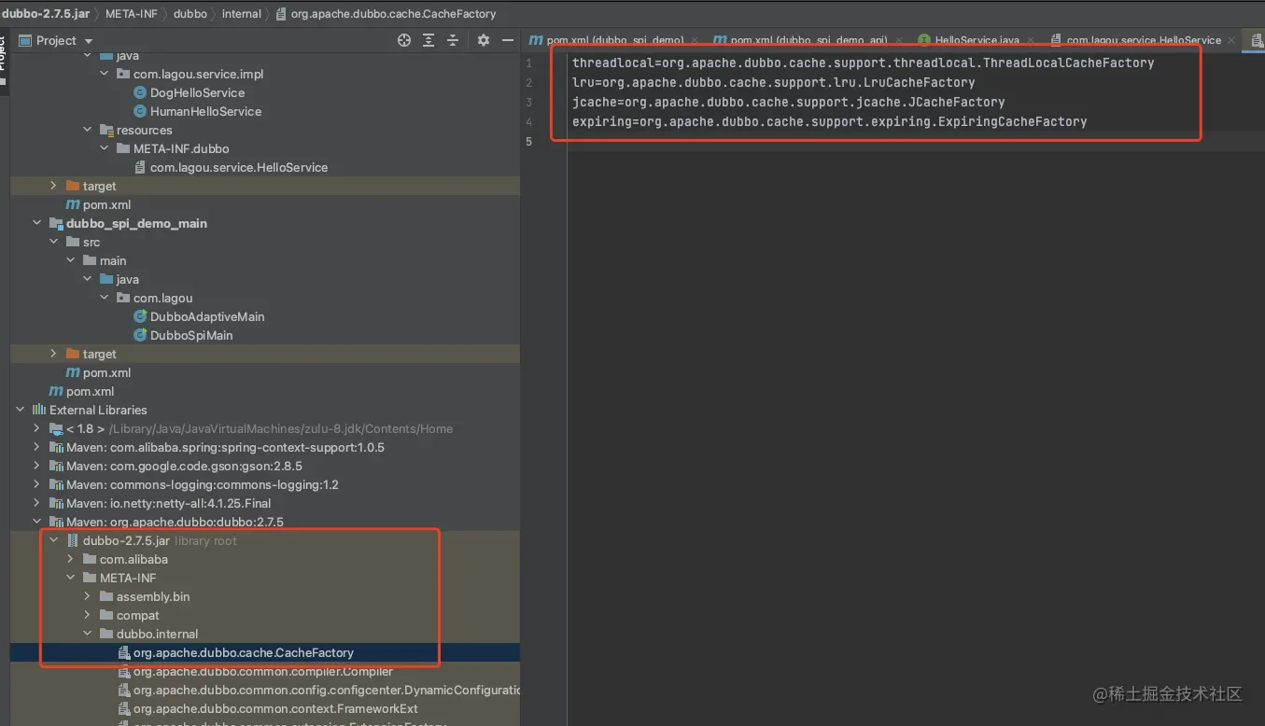Collapse the com.lagou.service.impl package arrow
The image size is (1265, 726).
(x=105, y=74)
